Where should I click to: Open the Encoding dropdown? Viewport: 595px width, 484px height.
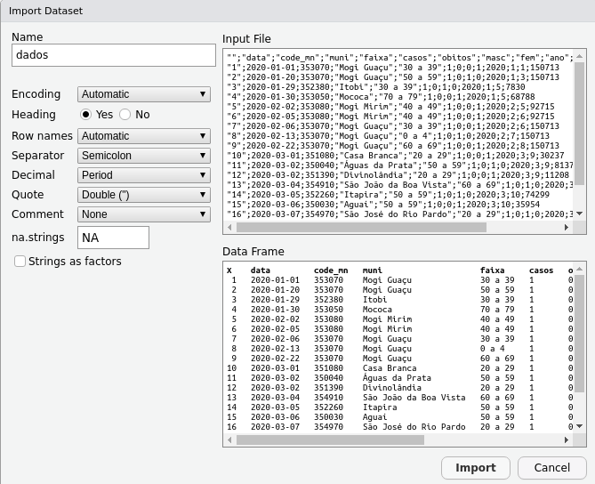tap(144, 94)
